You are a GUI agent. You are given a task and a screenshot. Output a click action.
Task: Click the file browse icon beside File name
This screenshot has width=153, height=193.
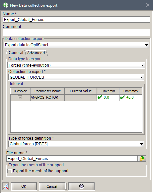coord(142,159)
